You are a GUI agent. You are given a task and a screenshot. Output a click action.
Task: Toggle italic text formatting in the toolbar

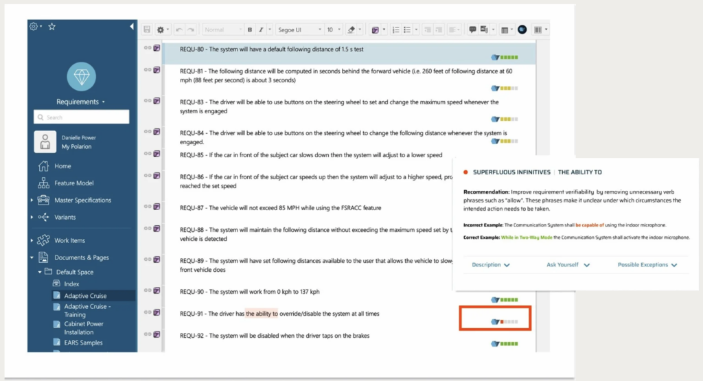tap(260, 30)
